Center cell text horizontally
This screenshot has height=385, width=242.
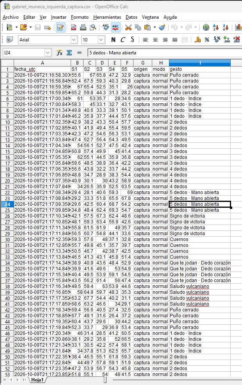click(x=155, y=40)
